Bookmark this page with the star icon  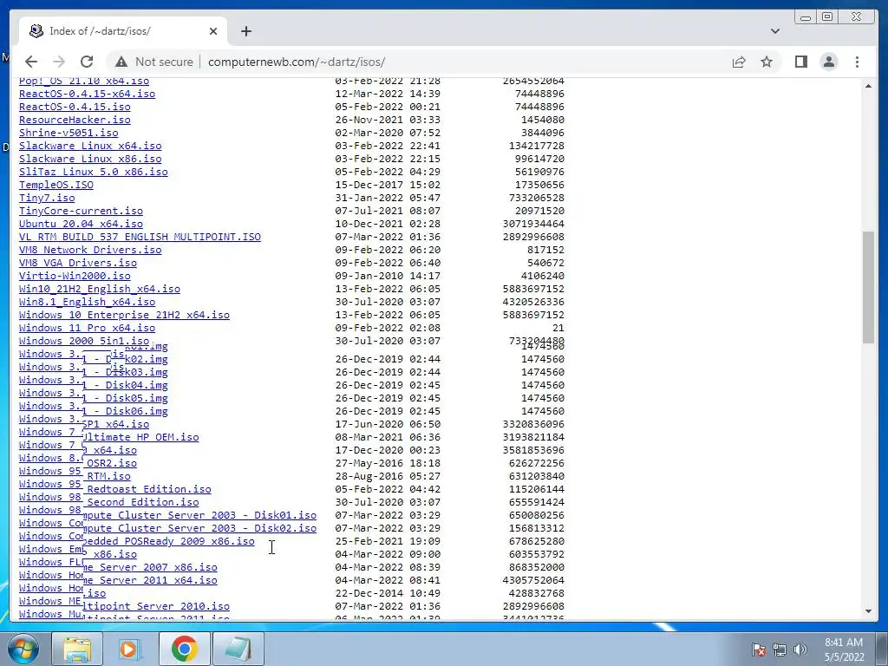[767, 62]
